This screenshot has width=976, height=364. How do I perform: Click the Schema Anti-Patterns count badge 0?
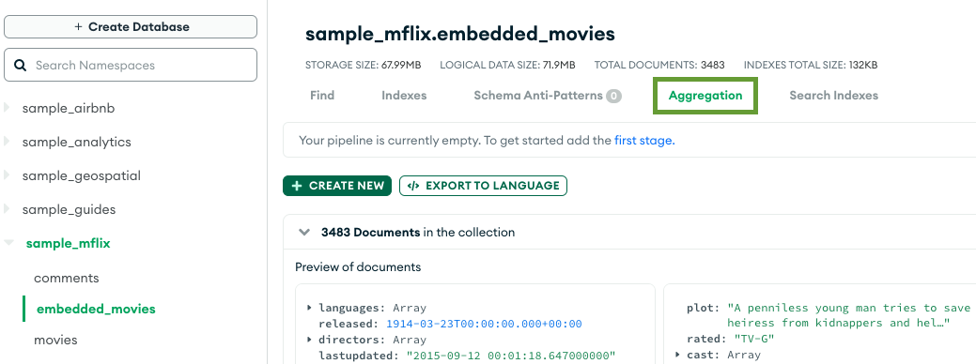click(x=613, y=96)
